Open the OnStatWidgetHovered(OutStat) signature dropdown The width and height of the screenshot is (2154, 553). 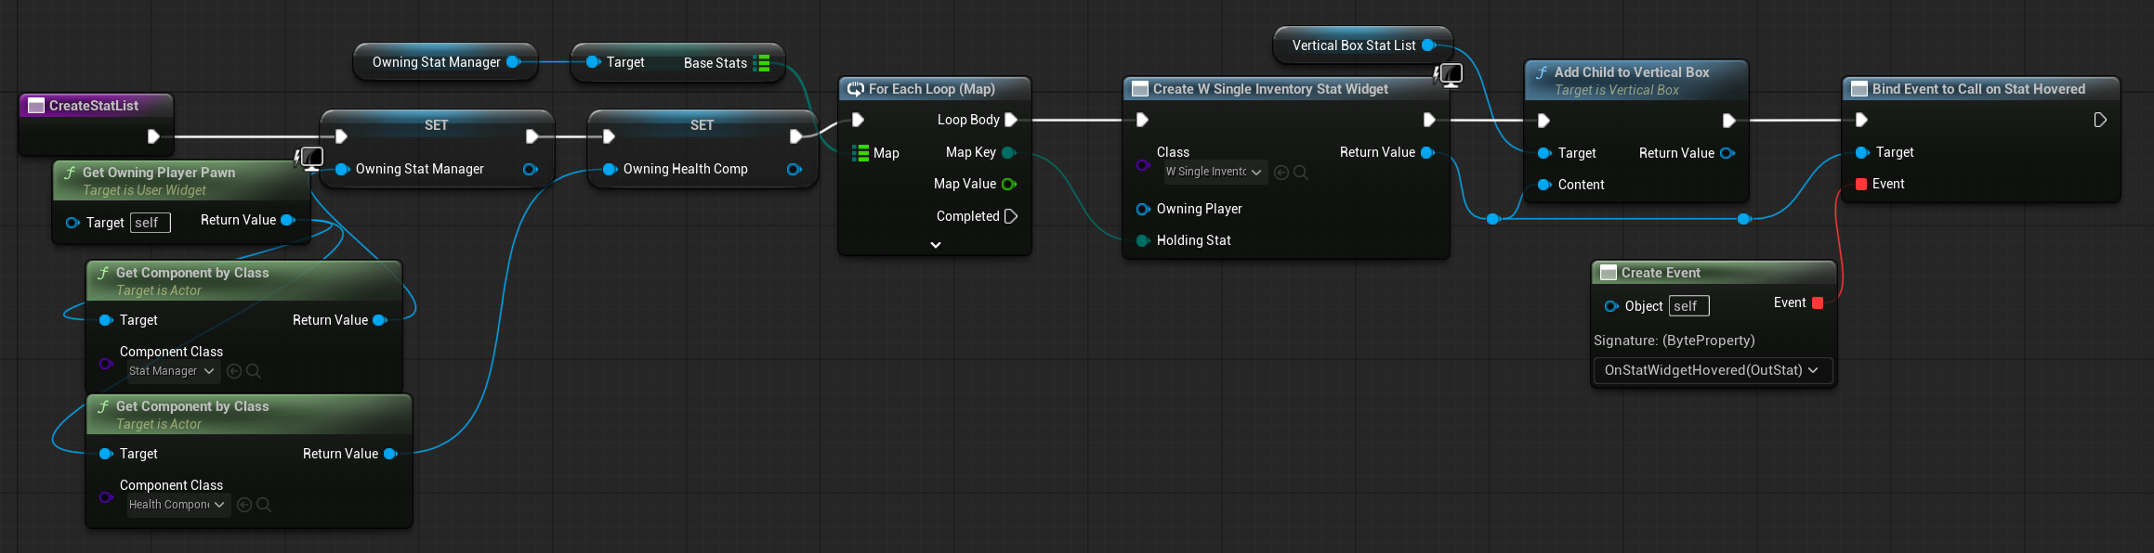(x=1712, y=370)
